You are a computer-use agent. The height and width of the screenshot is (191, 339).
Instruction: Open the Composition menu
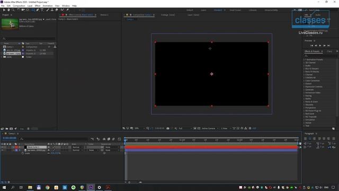click(x=19, y=6)
